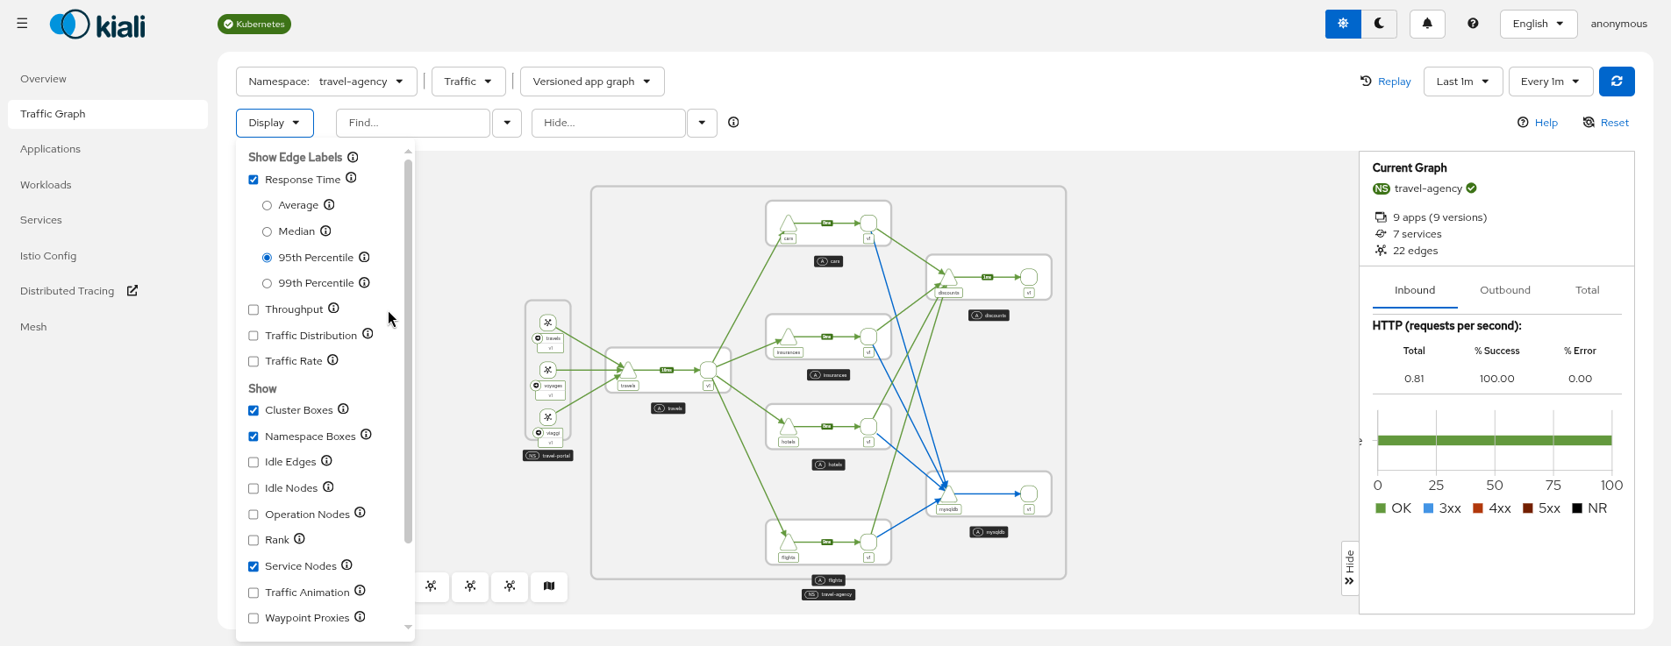
Task: Switch to the light theme sun icon
Action: (x=1343, y=24)
